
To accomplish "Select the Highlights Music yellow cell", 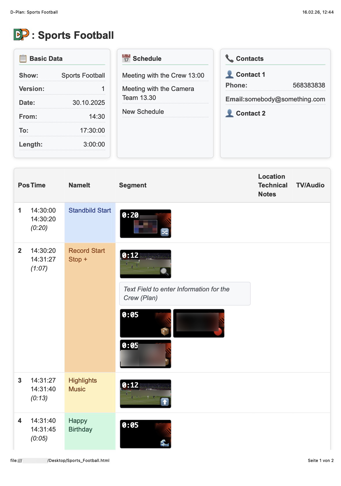I will point(90,392).
